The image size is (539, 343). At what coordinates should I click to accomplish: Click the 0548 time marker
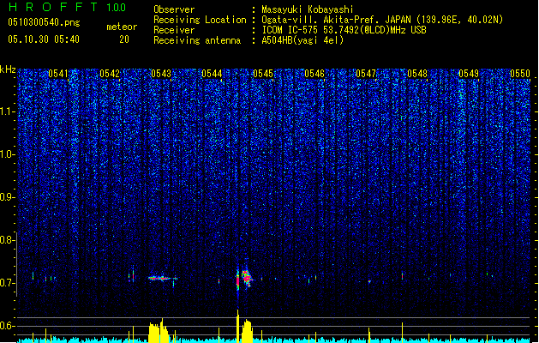pos(417,74)
